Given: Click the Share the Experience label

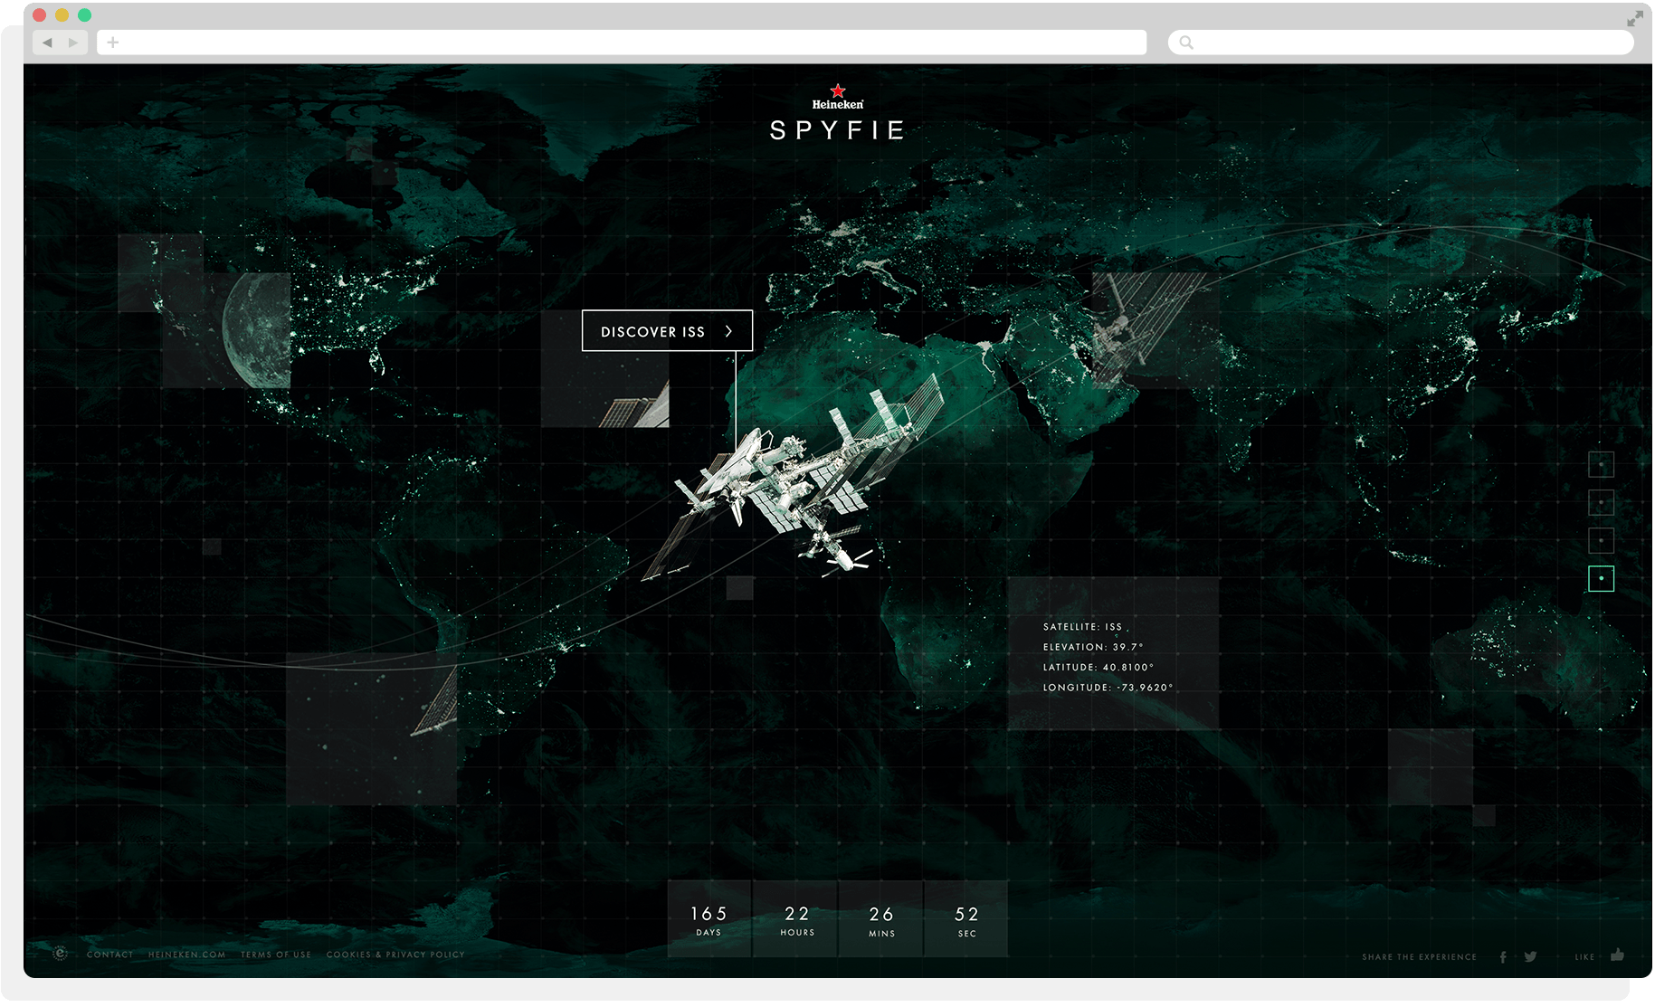Looking at the screenshot, I should (x=1419, y=957).
